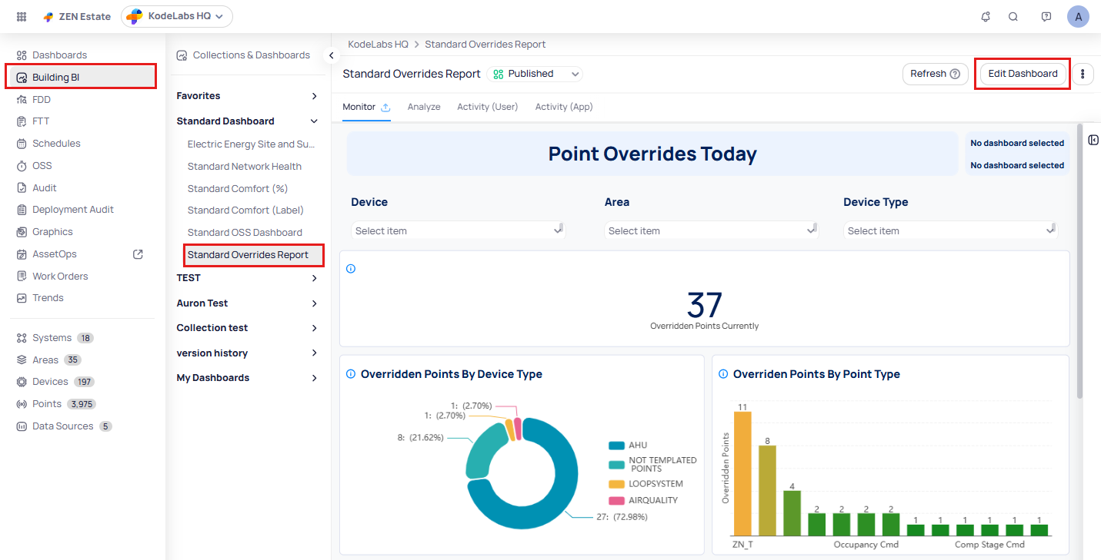Click info icon beside Overridden Points By Device Type

(x=351, y=374)
